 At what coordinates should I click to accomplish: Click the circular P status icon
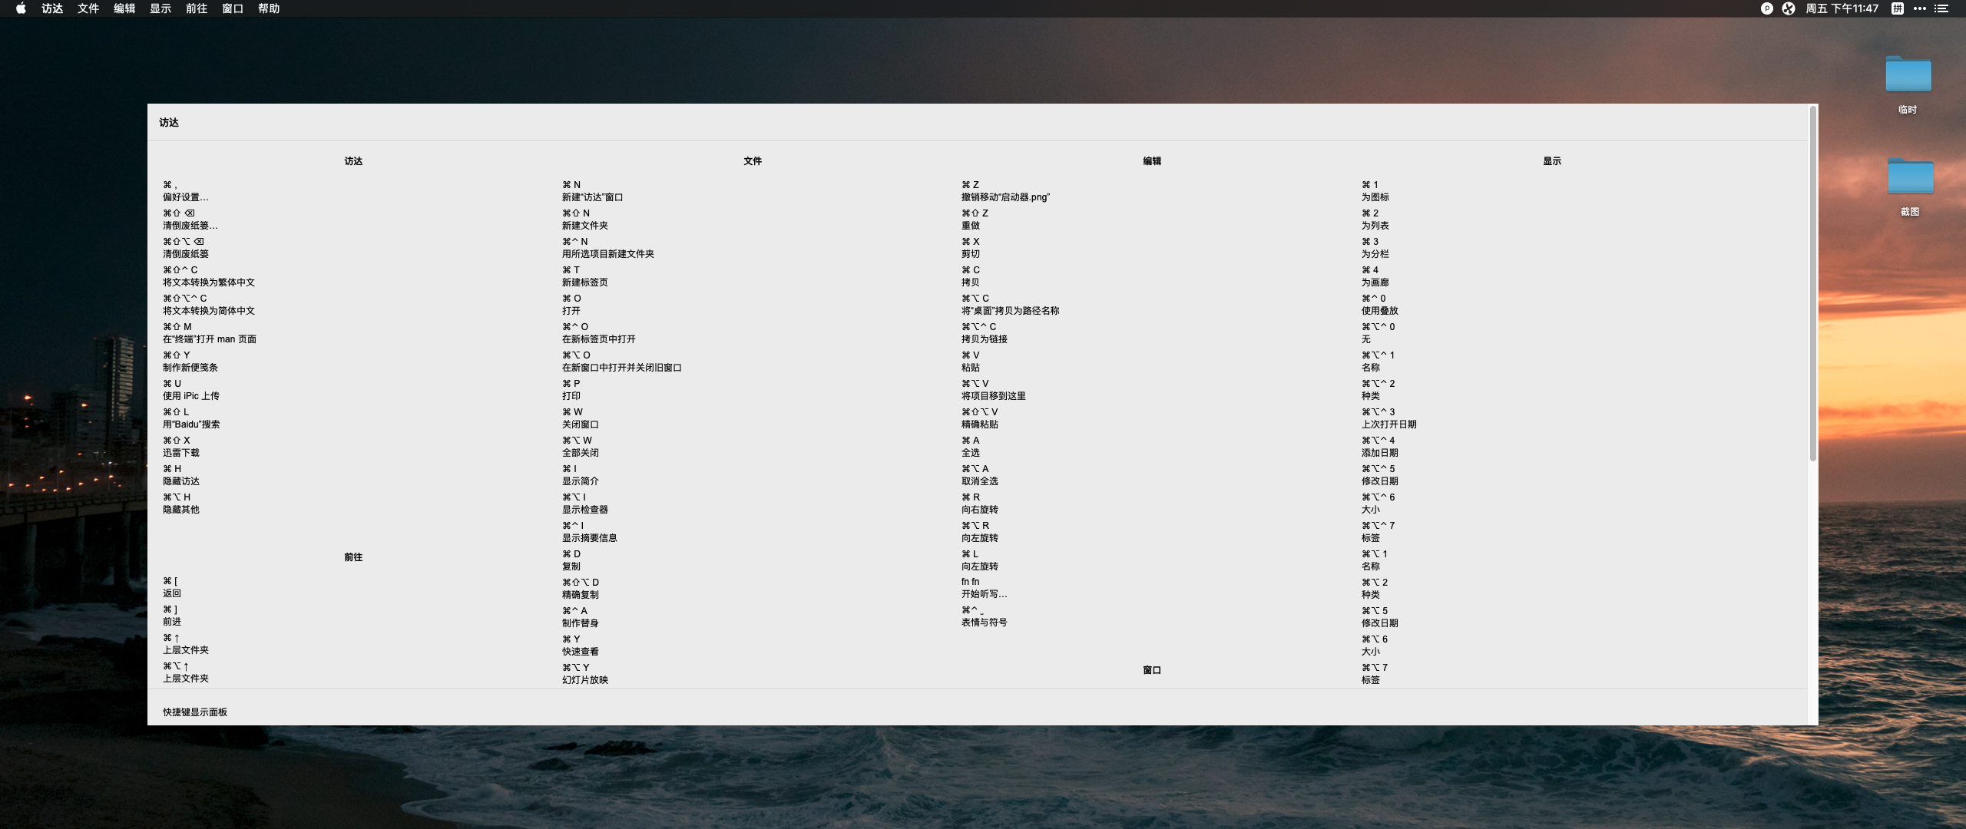1766,8
